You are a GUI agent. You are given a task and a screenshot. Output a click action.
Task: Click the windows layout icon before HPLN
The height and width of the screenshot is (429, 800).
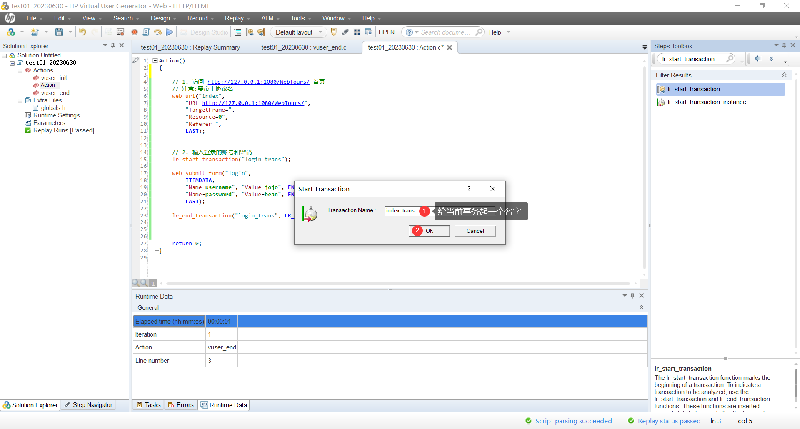(x=369, y=32)
